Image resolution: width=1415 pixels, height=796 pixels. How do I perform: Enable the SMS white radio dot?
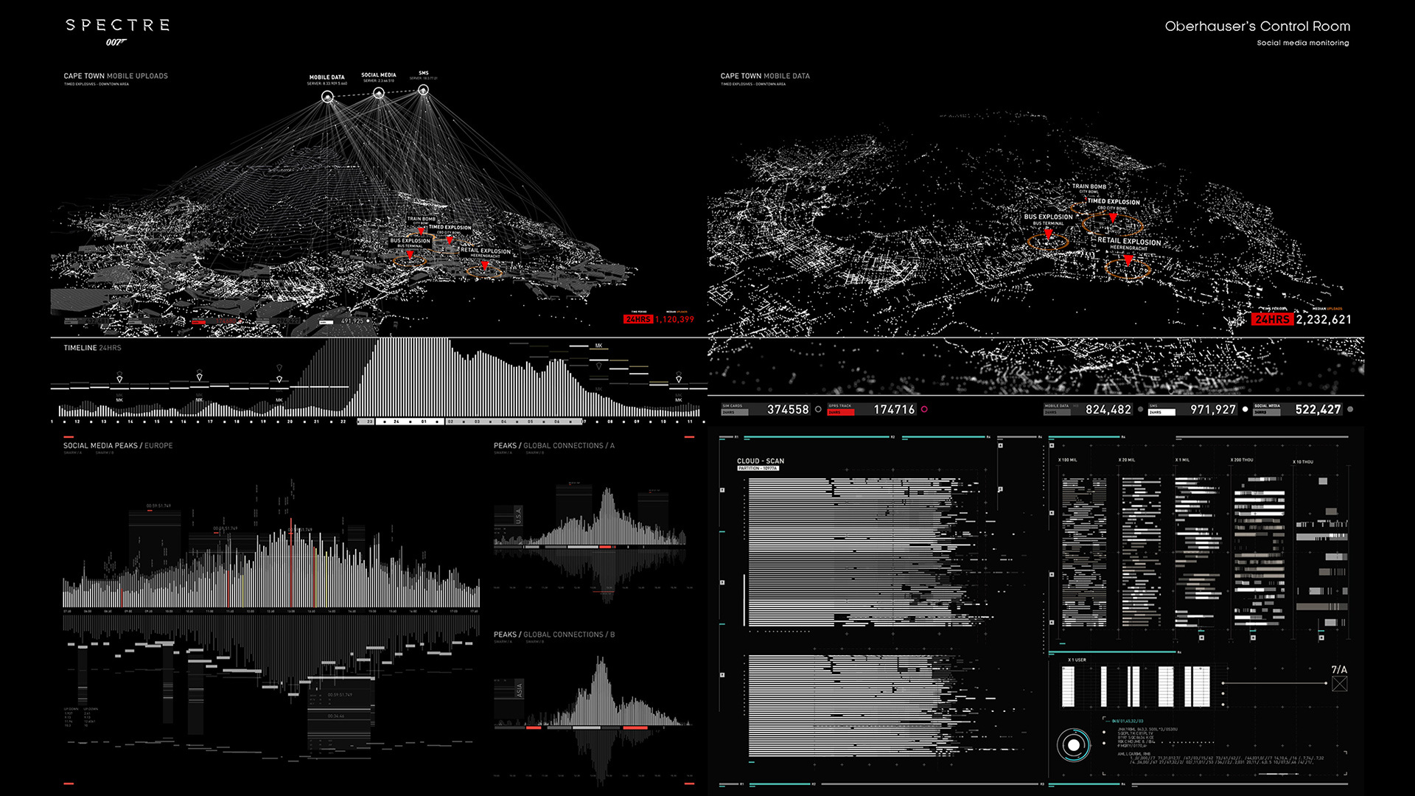click(1245, 409)
